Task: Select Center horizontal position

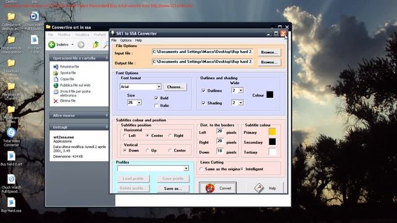Action: (x=148, y=136)
